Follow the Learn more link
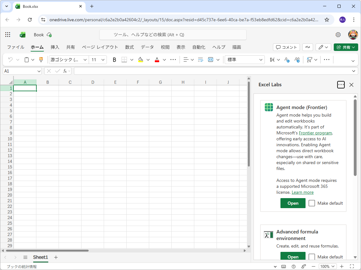Image resolution: width=361 pixels, height=270 pixels. (x=302, y=192)
